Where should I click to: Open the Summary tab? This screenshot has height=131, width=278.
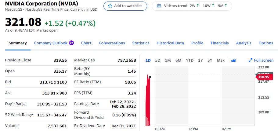(x=18, y=43)
